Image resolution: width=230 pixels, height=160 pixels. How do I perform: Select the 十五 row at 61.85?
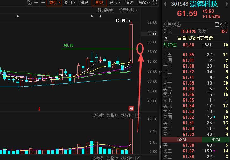(196, 55)
